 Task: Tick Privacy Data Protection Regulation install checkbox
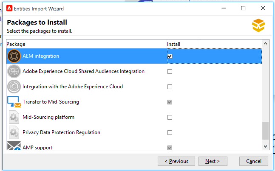(170, 132)
